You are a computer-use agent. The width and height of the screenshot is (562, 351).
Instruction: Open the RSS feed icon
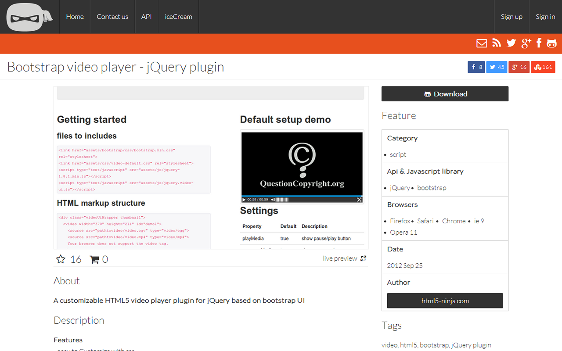(x=497, y=43)
